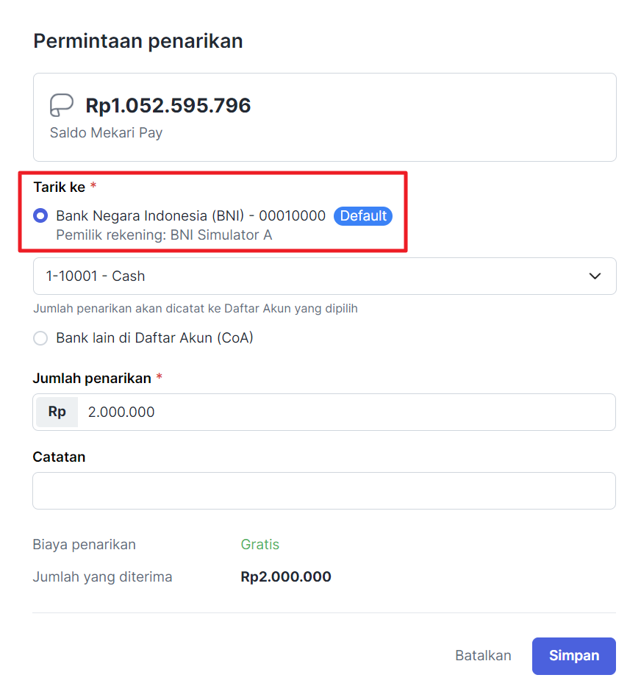The height and width of the screenshot is (686, 641).
Task: Select Bank Negara Indonesia (BNI) radio button
Action: [41, 216]
